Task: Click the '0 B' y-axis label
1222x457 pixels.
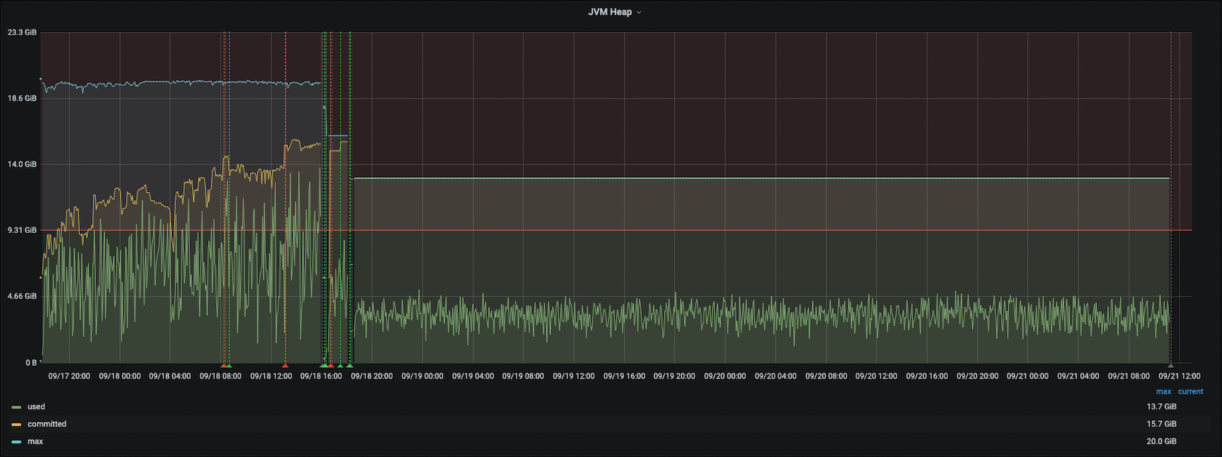Action: click(x=31, y=363)
